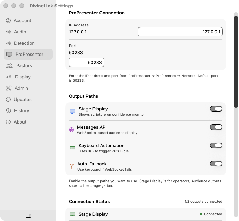Open the Updates section
Image resolution: width=239 pixels, height=221 pixels.
28,99
